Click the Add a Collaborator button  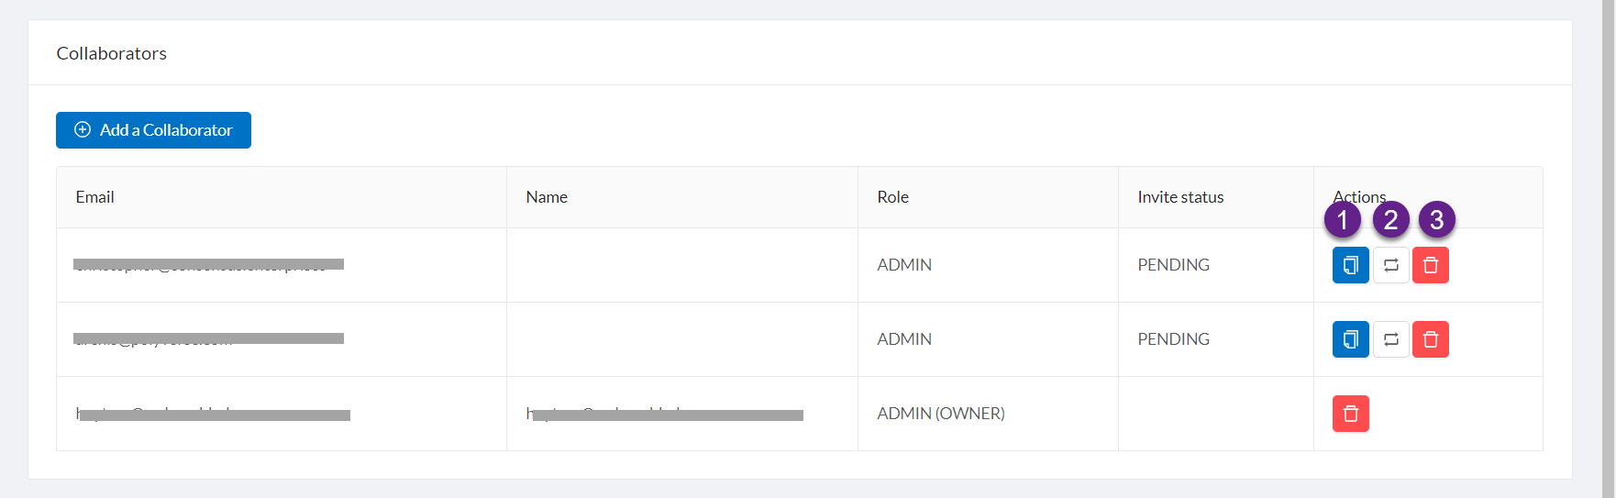[153, 130]
